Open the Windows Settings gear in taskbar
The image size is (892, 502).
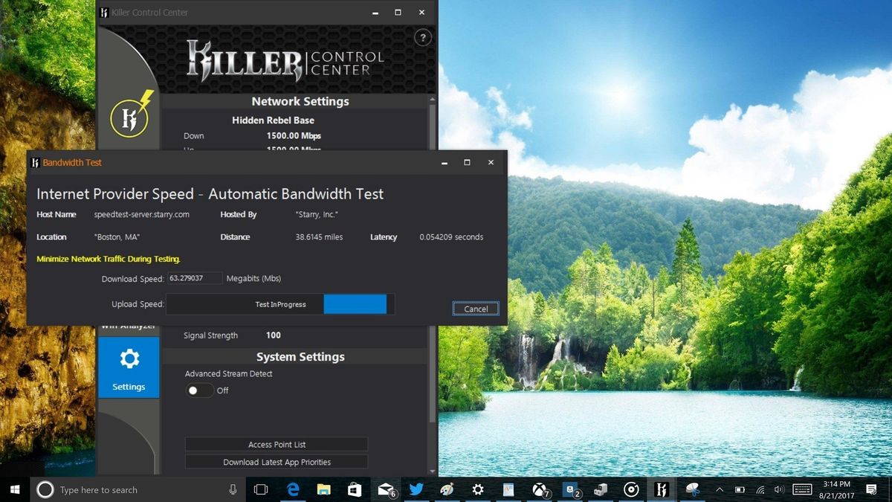(x=478, y=489)
